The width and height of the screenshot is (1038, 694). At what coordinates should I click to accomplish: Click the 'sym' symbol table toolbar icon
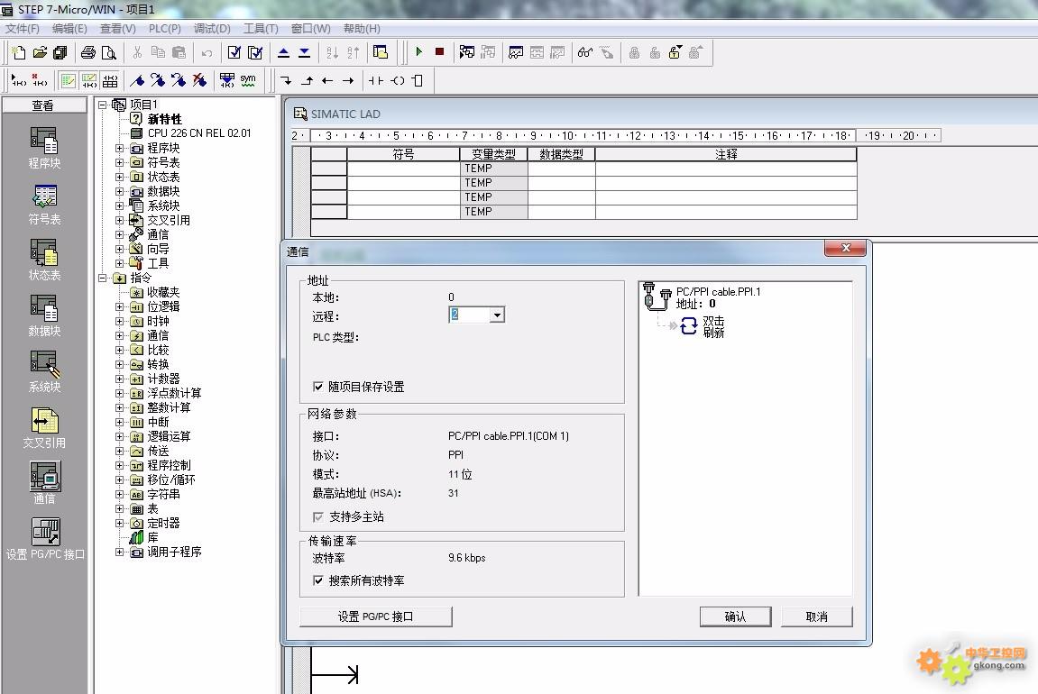click(248, 81)
